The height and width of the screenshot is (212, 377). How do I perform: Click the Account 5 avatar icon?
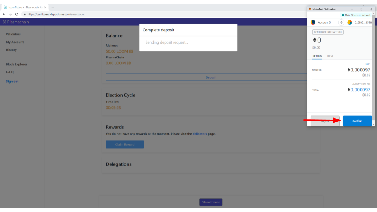[313, 22]
